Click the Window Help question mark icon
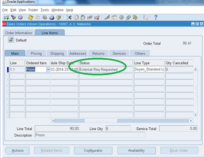Image resolution: width=204 pixels, height=158 pixels. pyautogui.click(x=156, y=18)
